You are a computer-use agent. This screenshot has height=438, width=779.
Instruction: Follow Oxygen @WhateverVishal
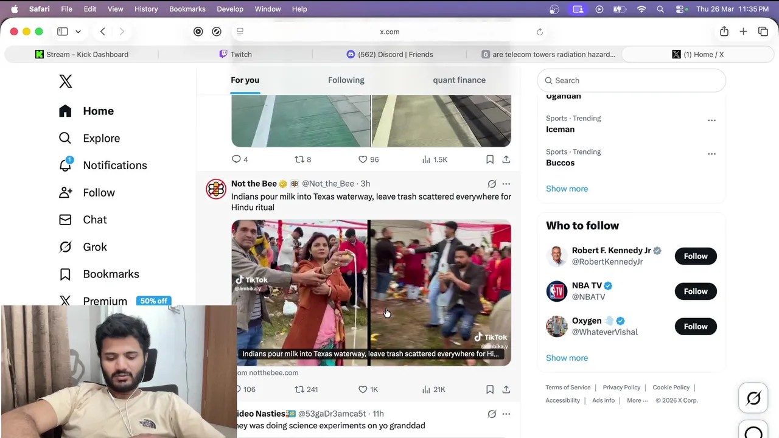696,327
